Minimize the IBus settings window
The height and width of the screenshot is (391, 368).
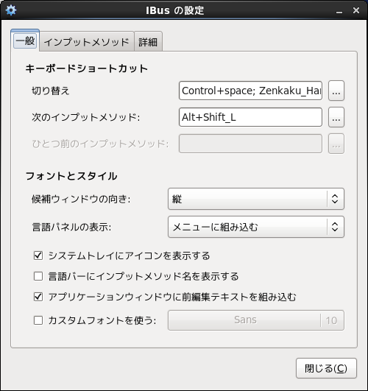339,11
